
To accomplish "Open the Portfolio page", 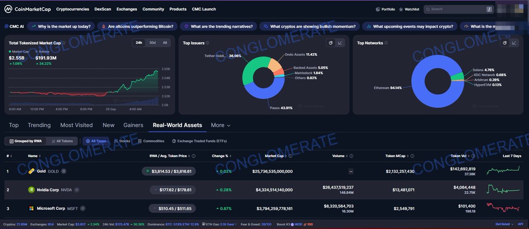I will (385, 9).
